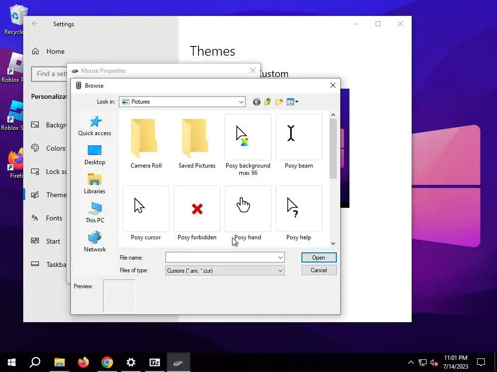Select the Posy cursor file
The width and height of the screenshot is (497, 372).
pos(146,213)
